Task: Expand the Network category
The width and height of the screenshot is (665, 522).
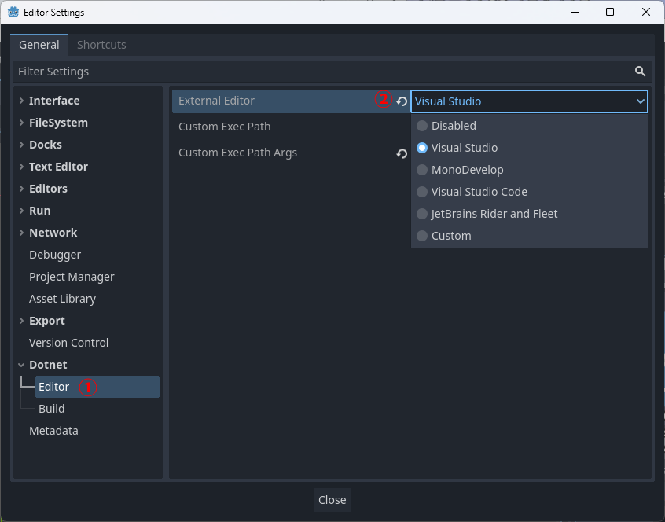Action: click(x=21, y=233)
